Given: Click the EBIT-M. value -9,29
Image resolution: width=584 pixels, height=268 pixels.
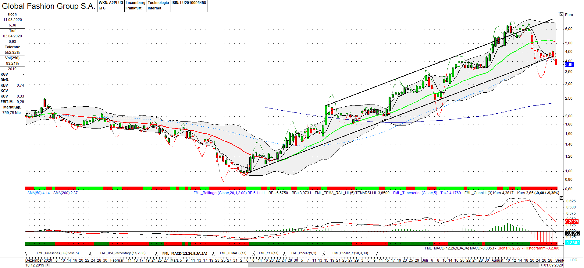Looking at the screenshot, I should [20, 102].
